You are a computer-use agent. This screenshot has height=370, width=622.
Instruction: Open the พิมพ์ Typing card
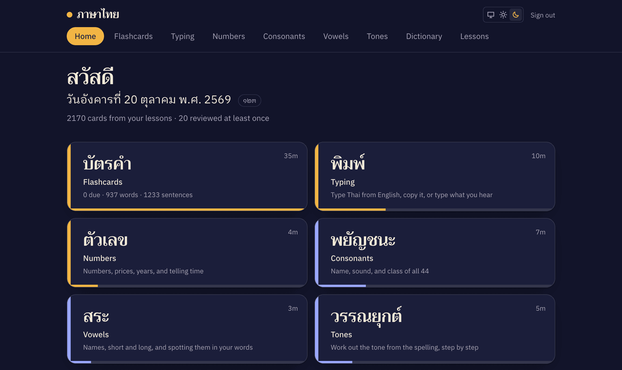point(435,177)
